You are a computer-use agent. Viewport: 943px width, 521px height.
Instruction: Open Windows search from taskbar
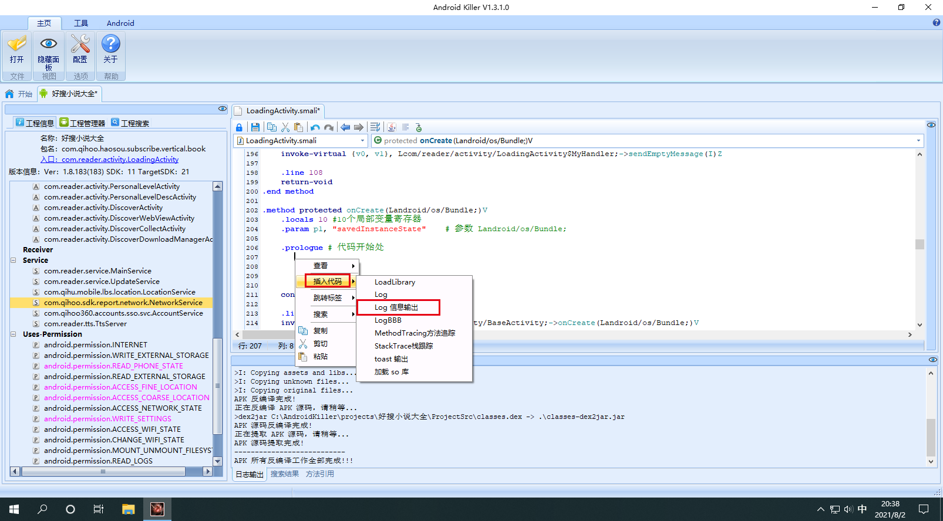pyautogui.click(x=42, y=509)
